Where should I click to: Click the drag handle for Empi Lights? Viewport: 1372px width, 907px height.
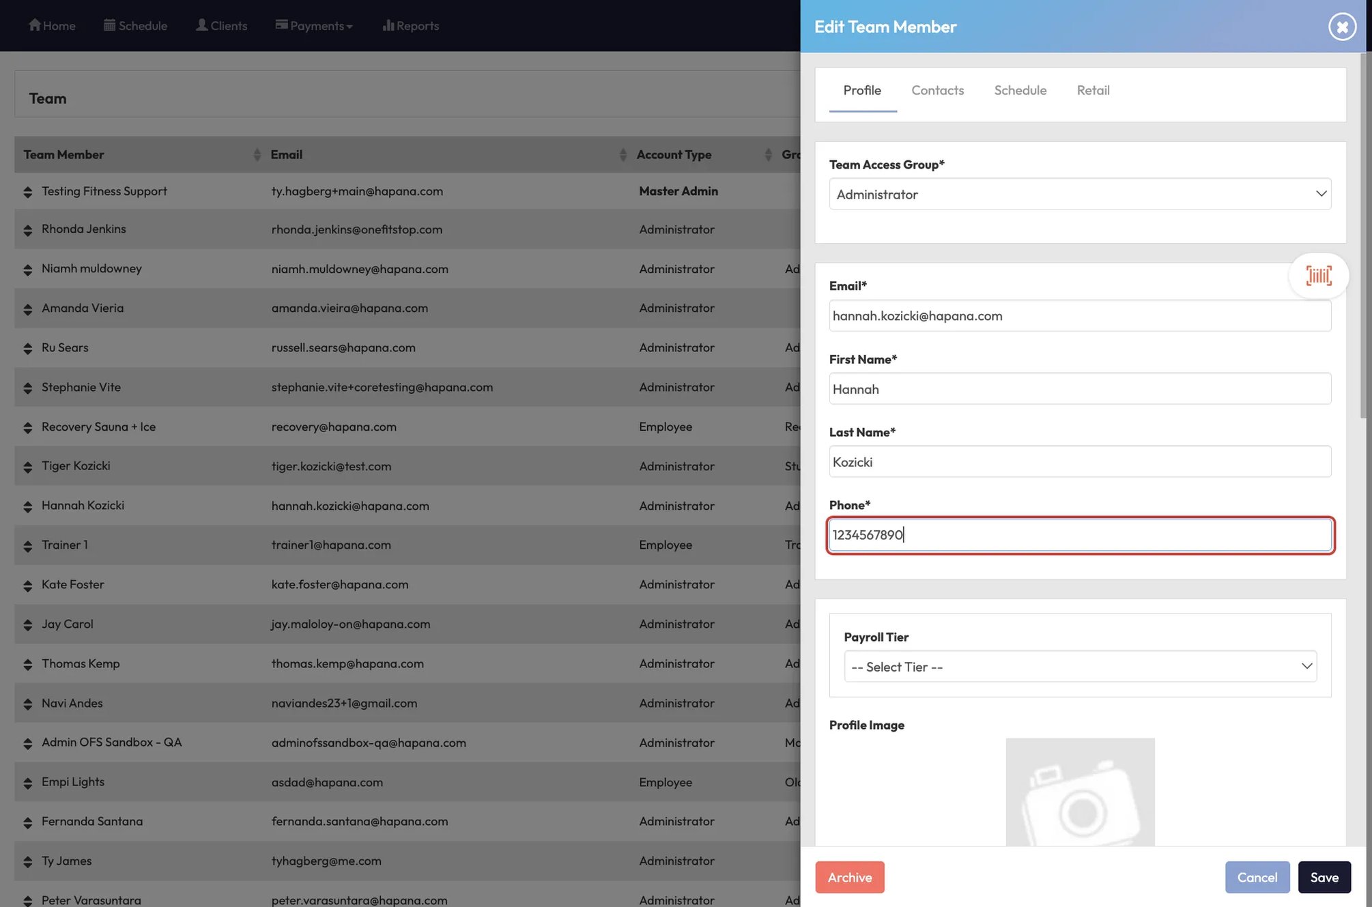27,783
